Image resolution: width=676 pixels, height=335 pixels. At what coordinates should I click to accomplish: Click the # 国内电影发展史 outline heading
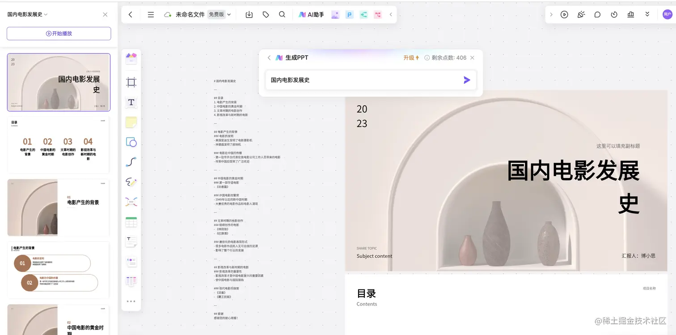click(x=225, y=81)
